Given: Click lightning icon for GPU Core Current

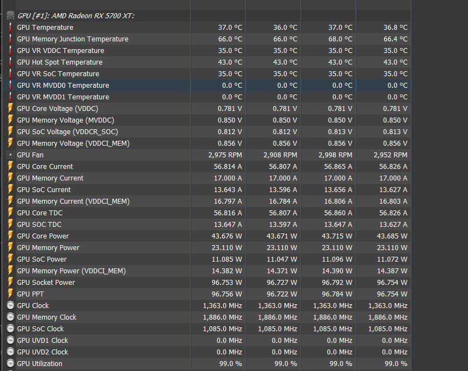Looking at the screenshot, I should click(10, 167).
